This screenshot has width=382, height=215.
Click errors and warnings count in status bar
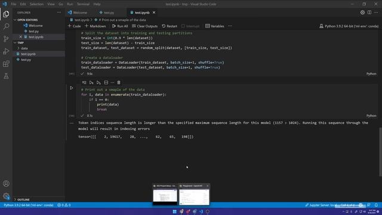pyautogui.click(x=64, y=205)
